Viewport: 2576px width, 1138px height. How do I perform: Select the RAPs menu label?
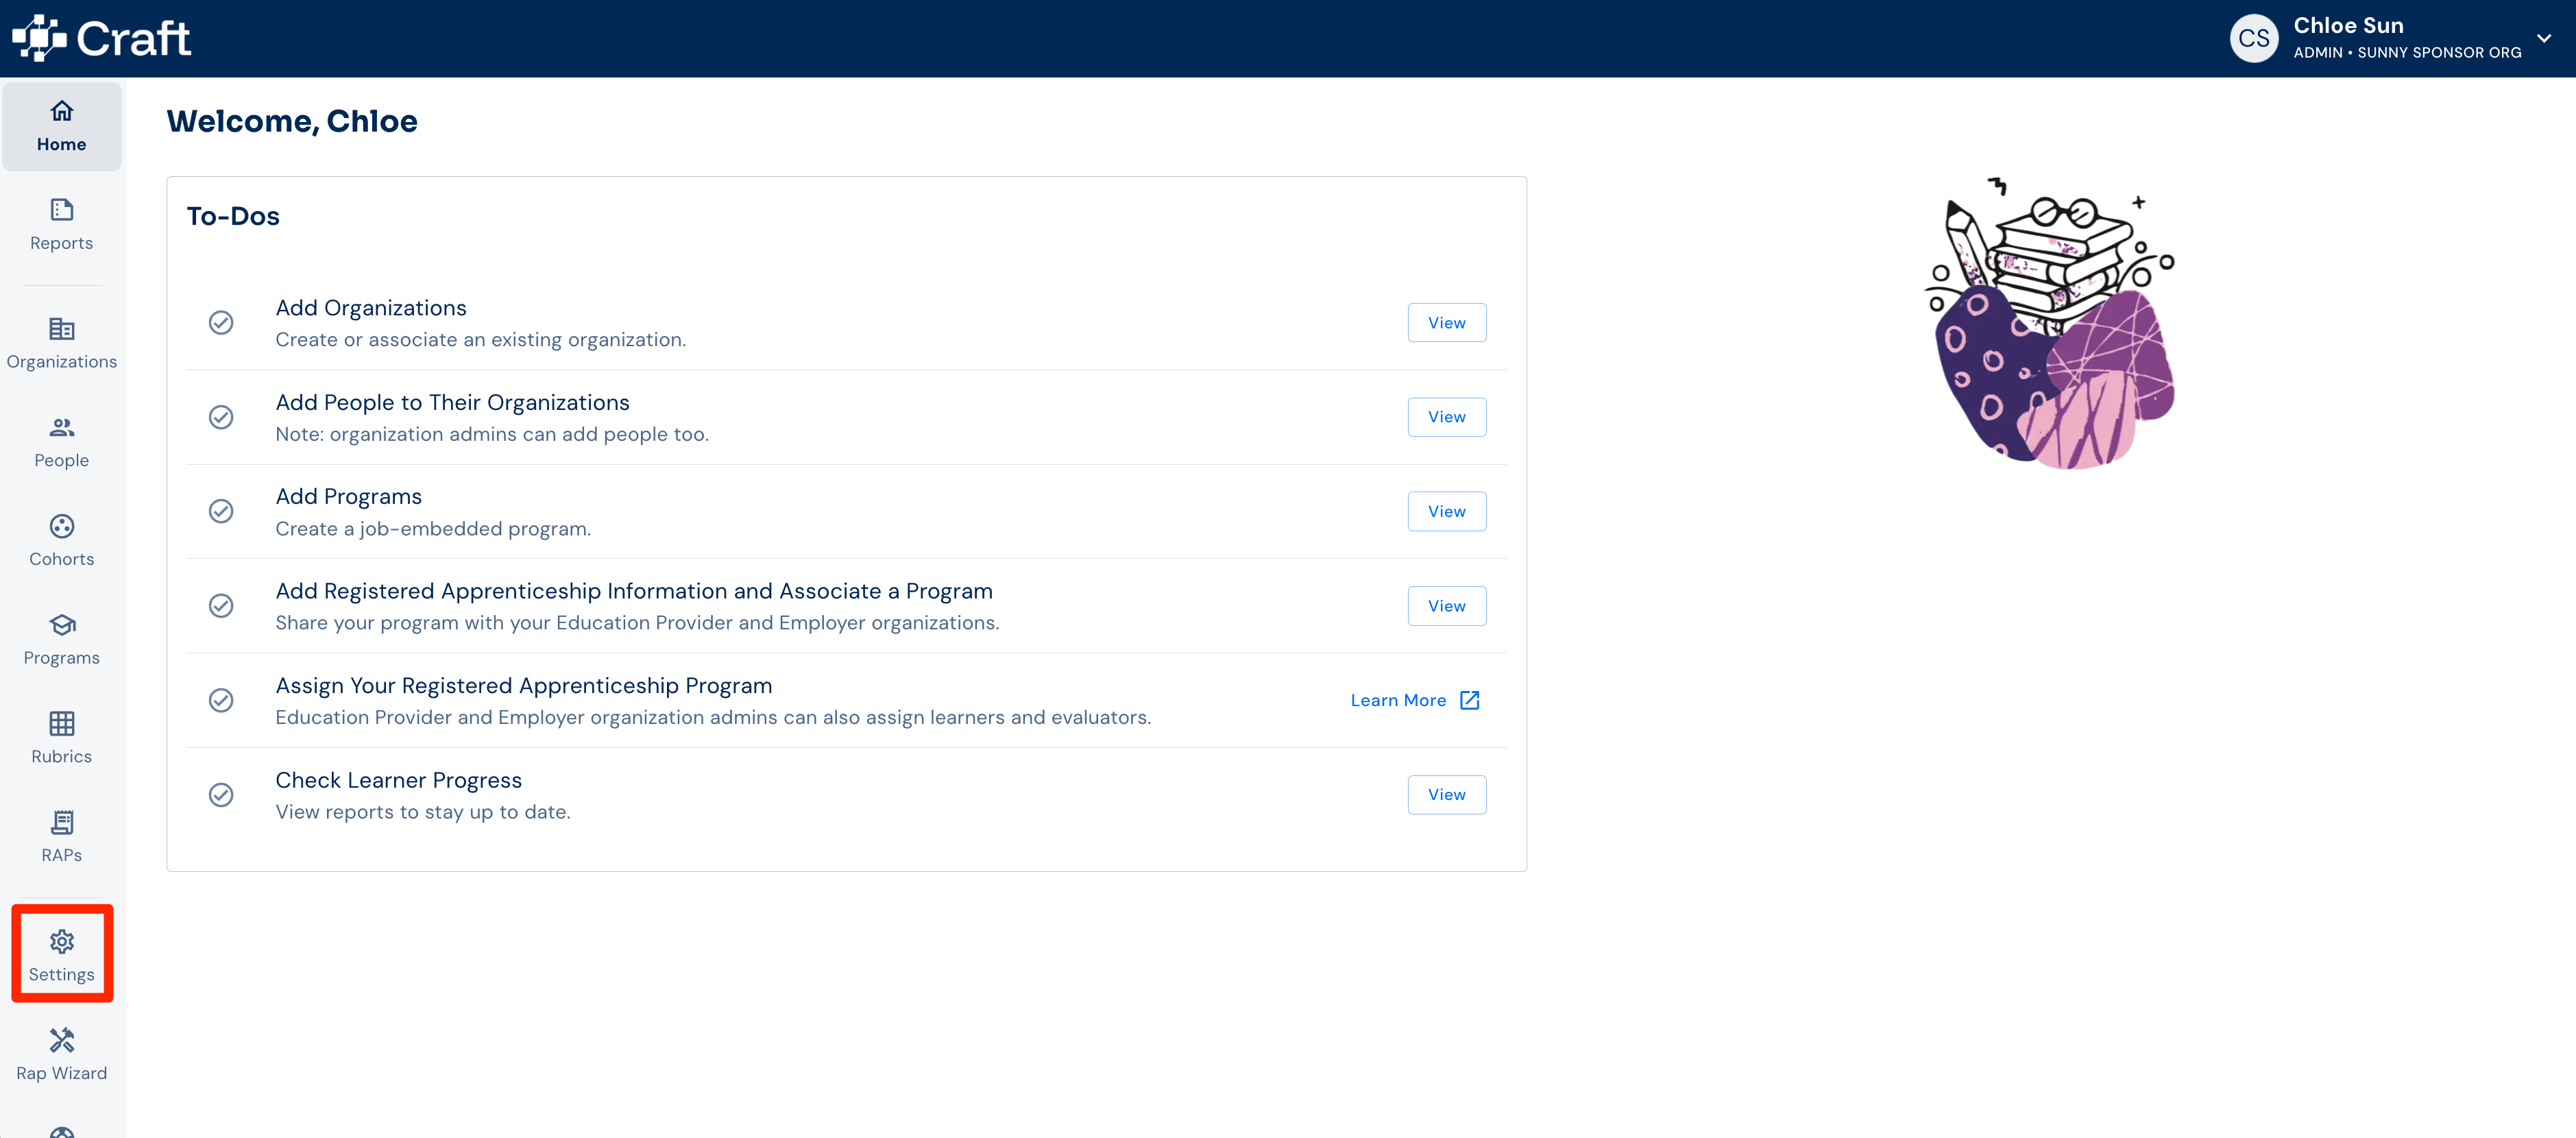coord(62,855)
